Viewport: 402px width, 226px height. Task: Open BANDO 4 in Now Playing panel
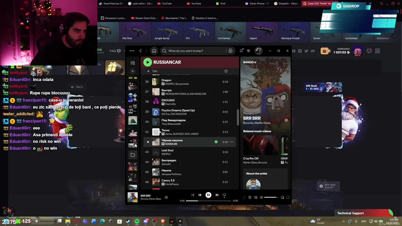[x=250, y=62]
